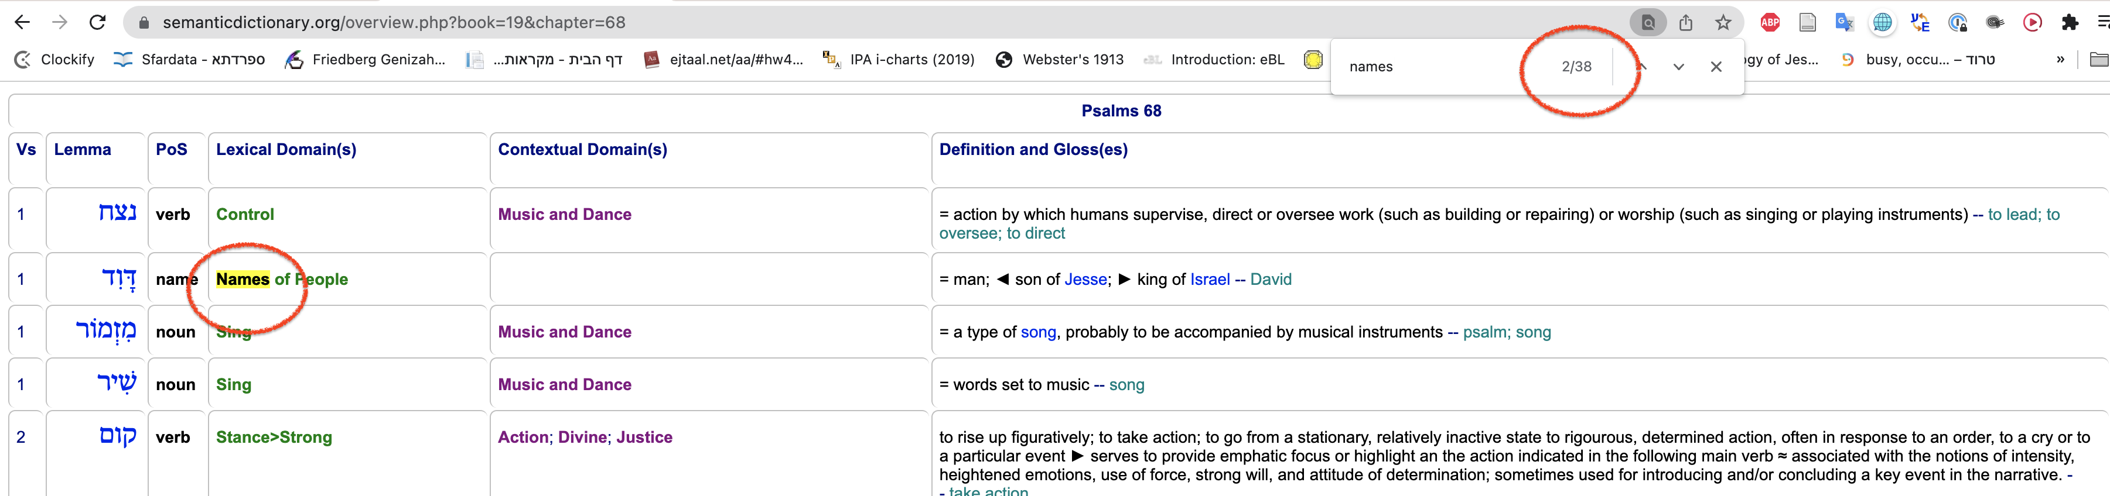
Task: Click the address bar URL
Action: click(x=394, y=23)
